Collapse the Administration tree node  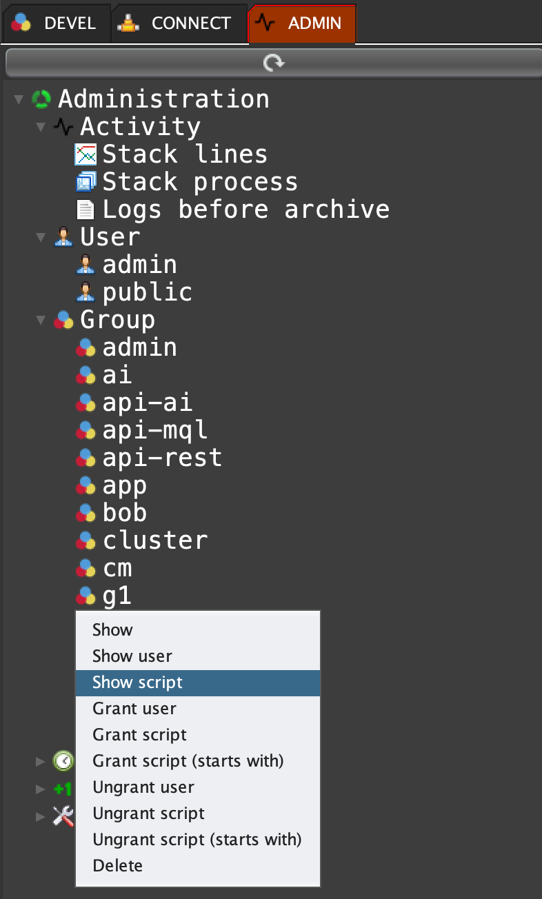coord(19,100)
